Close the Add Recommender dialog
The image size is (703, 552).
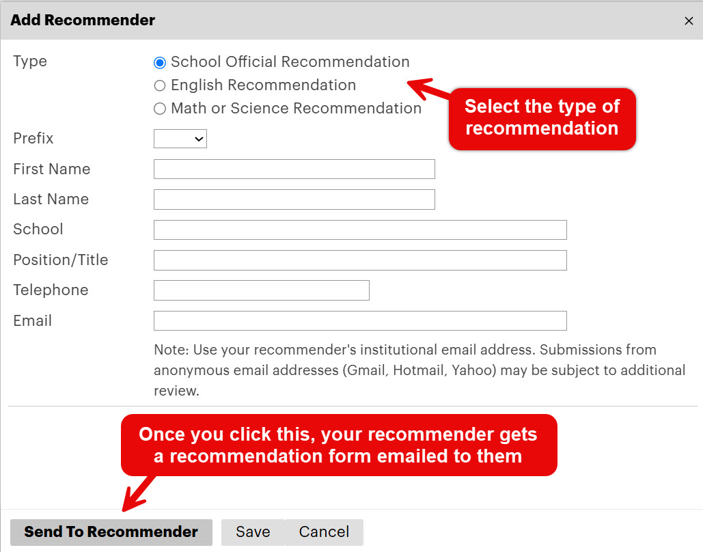click(x=689, y=21)
